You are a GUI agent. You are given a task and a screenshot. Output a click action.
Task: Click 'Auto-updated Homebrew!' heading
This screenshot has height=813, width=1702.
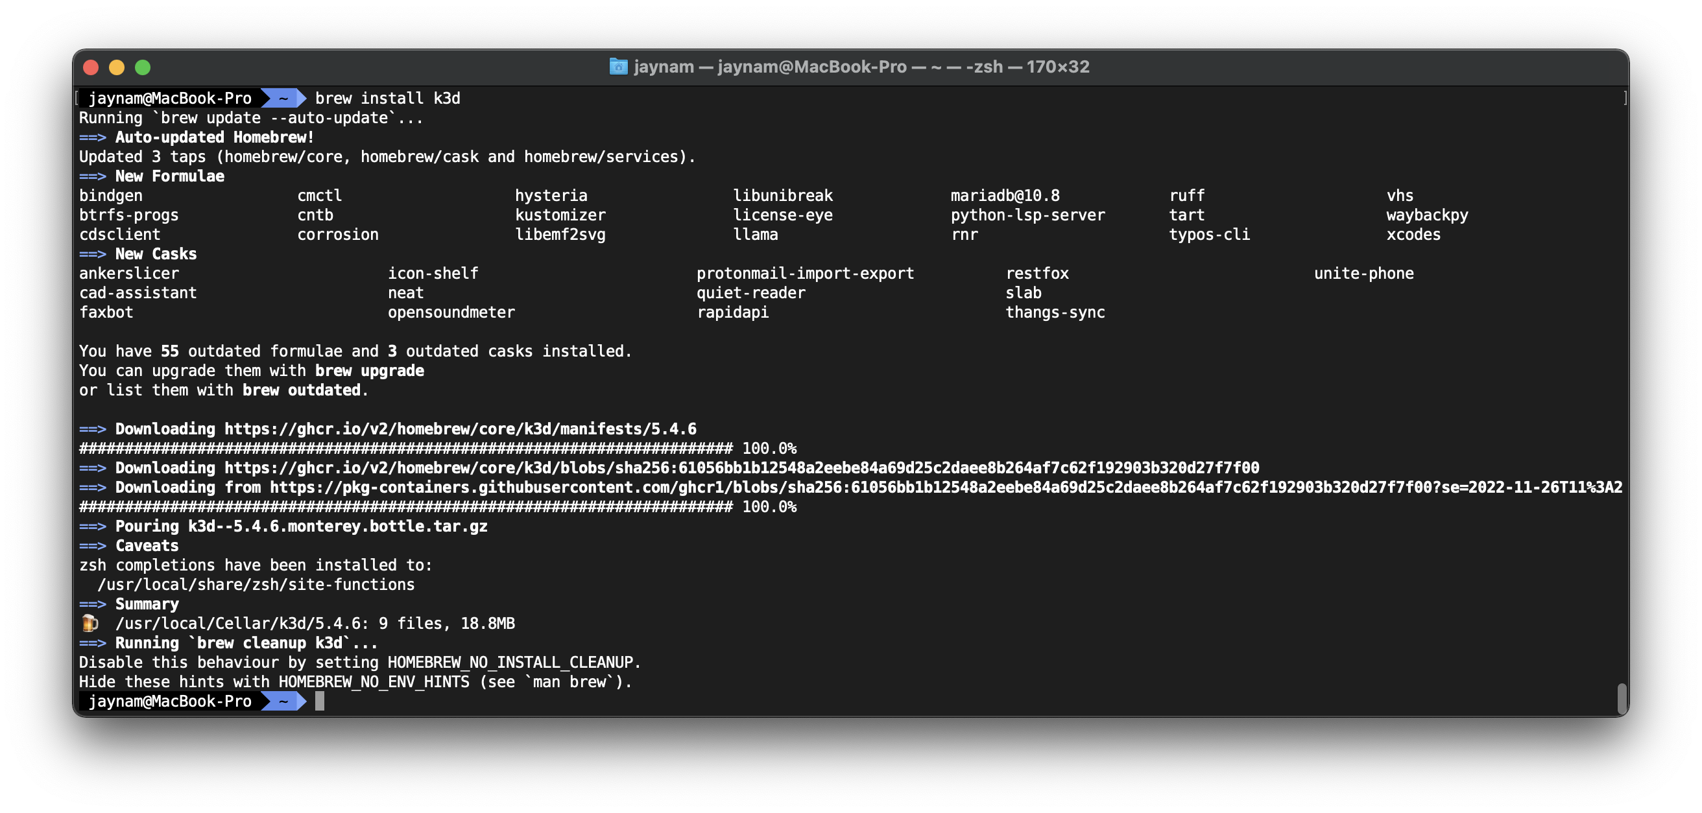coord(215,137)
